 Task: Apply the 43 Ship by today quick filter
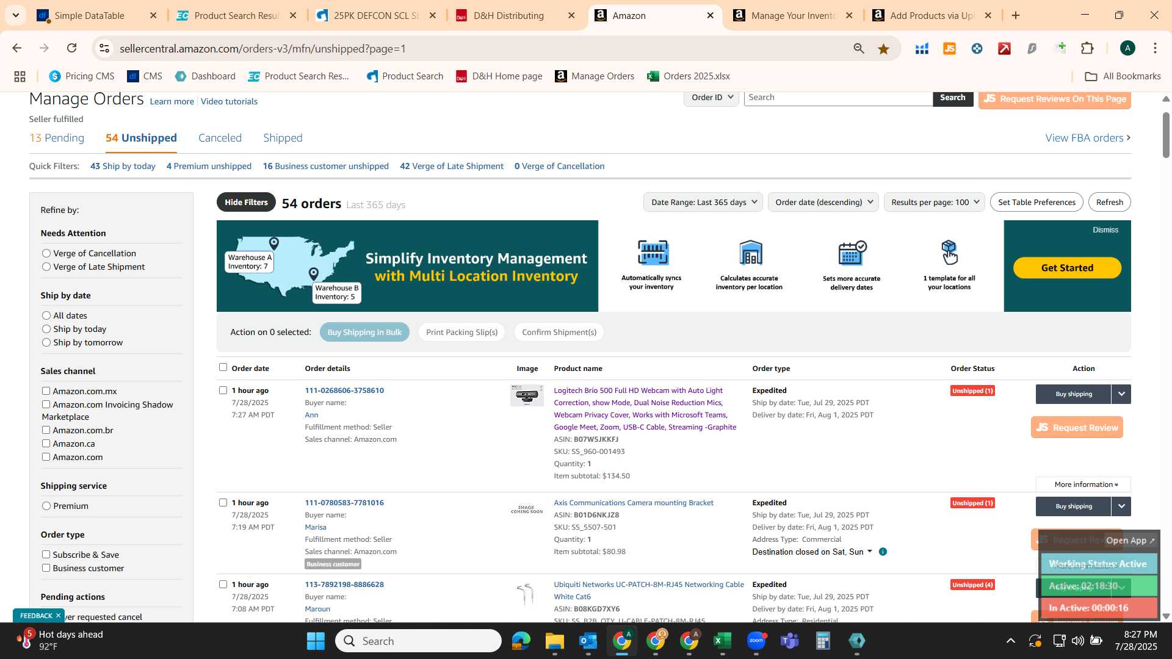click(x=123, y=167)
